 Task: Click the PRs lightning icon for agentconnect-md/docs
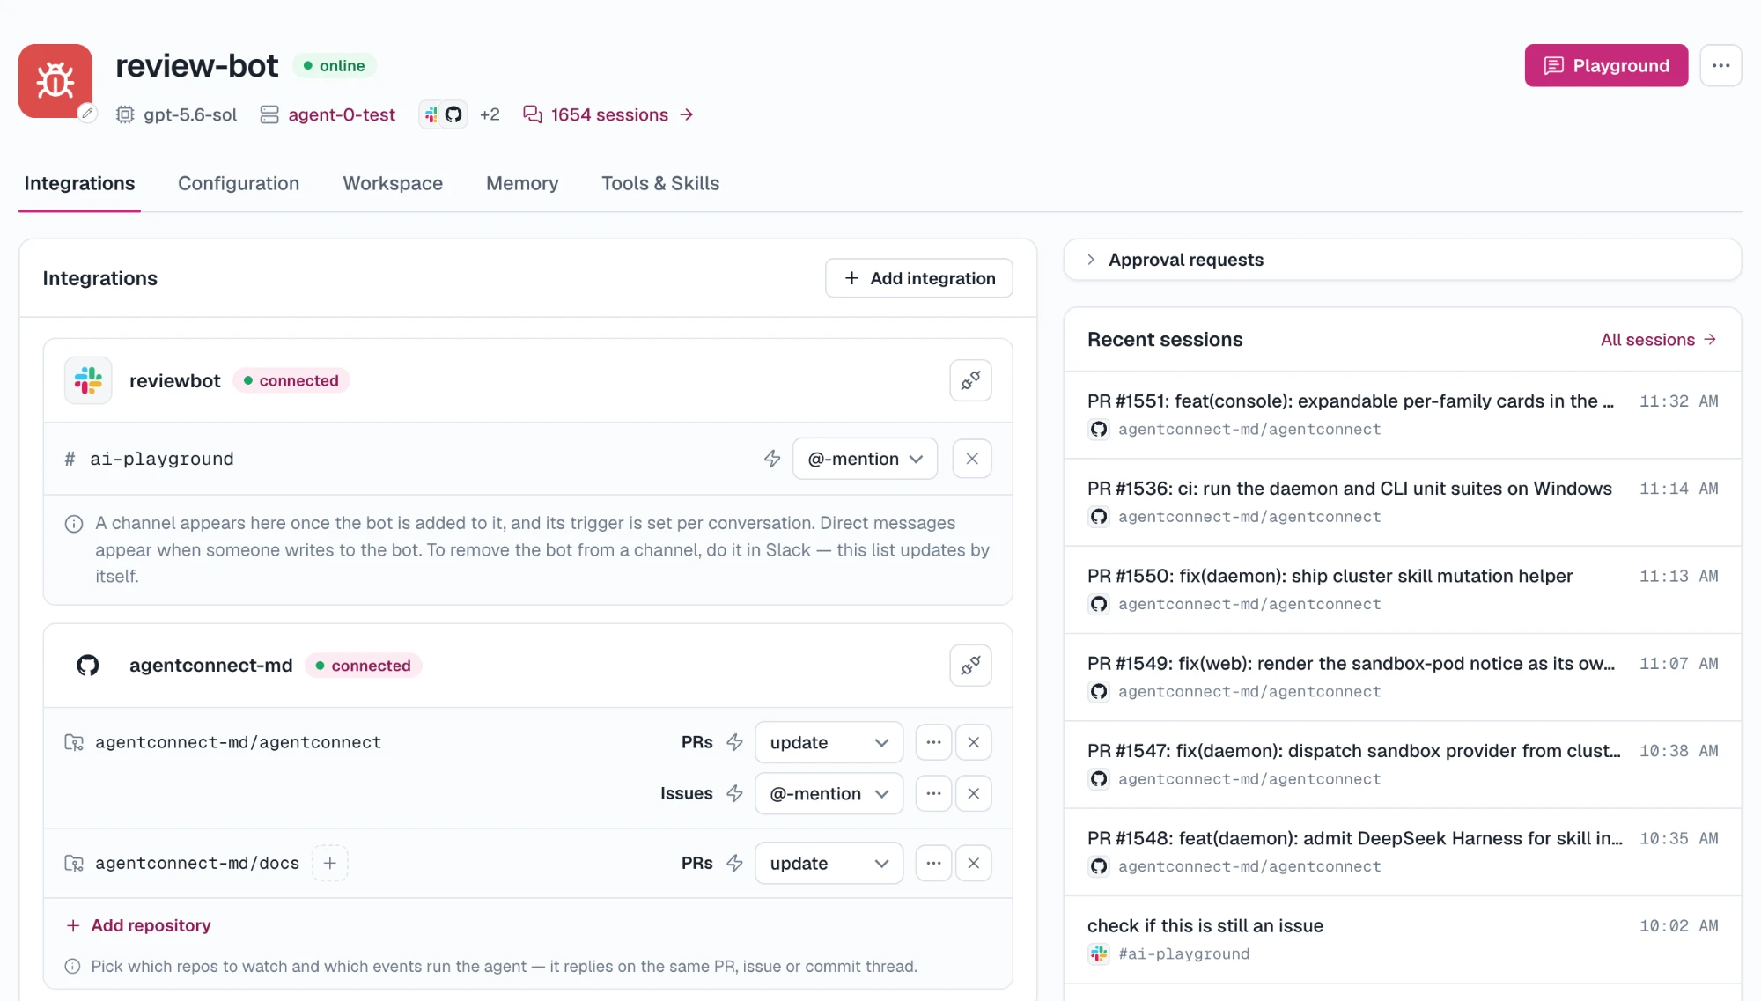tap(735, 863)
